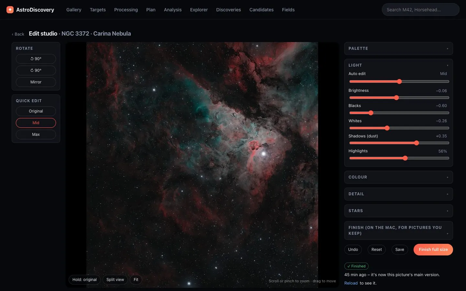This screenshot has width=466, height=291.
Task: Open the Processing menu item
Action: 126,10
